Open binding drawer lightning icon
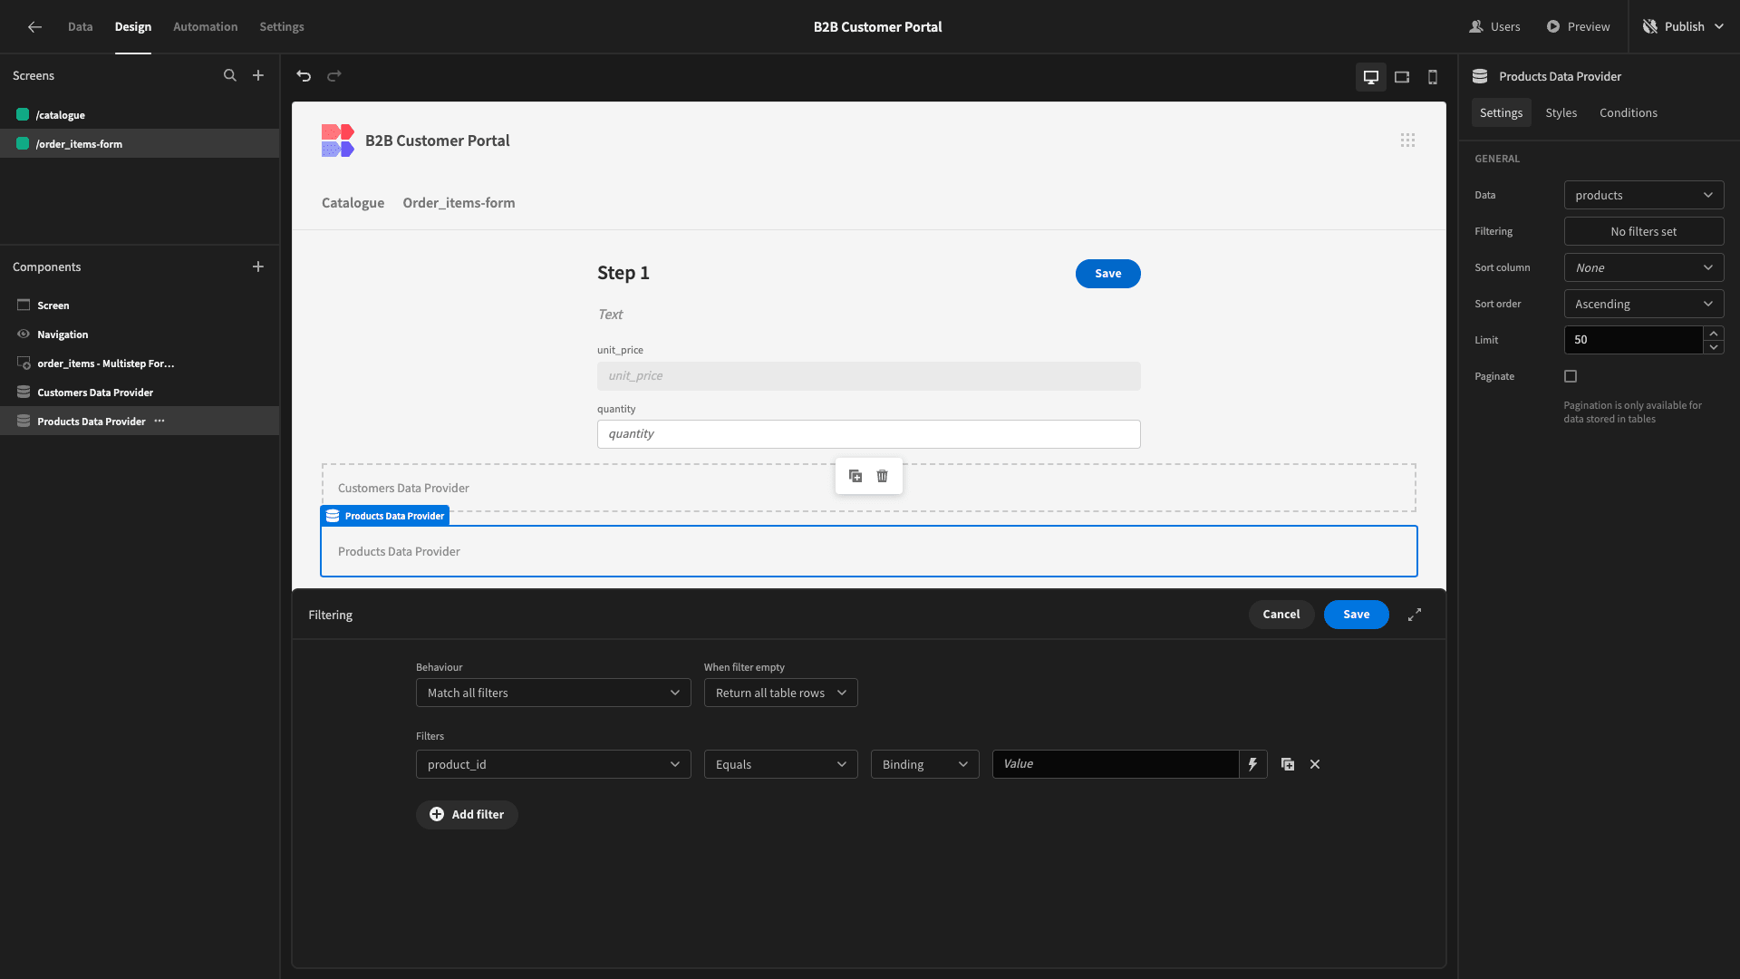 click(x=1252, y=764)
